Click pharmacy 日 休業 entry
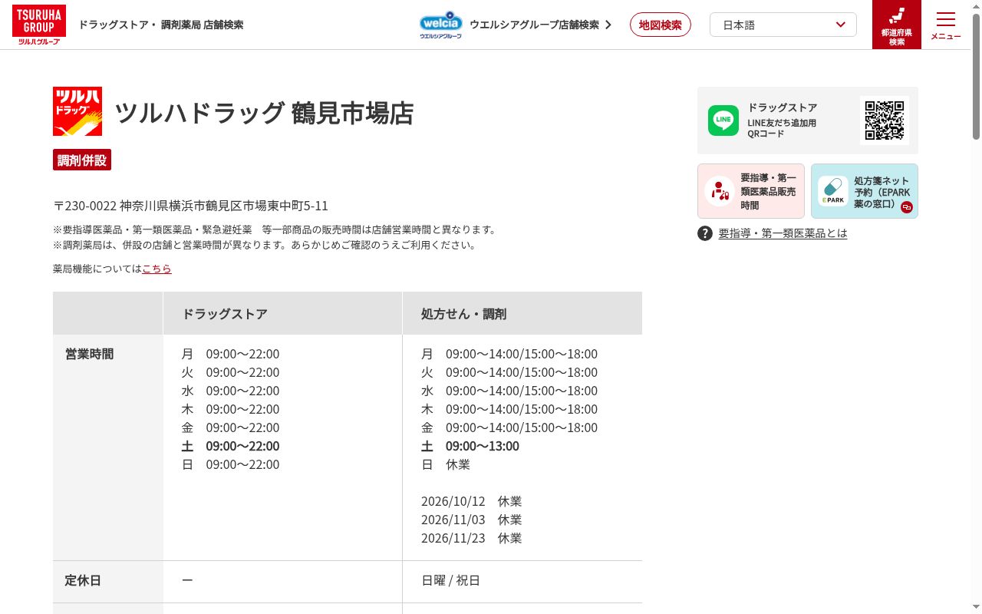This screenshot has width=982, height=614. pos(446,464)
